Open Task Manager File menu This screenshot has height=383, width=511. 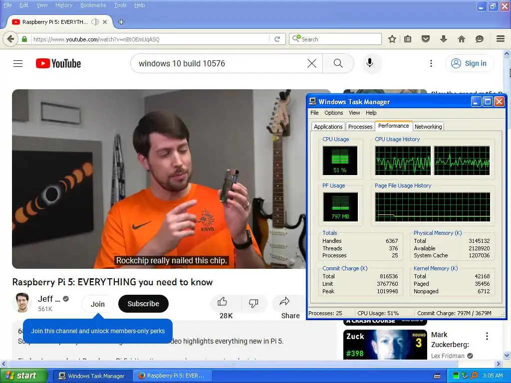(x=314, y=113)
